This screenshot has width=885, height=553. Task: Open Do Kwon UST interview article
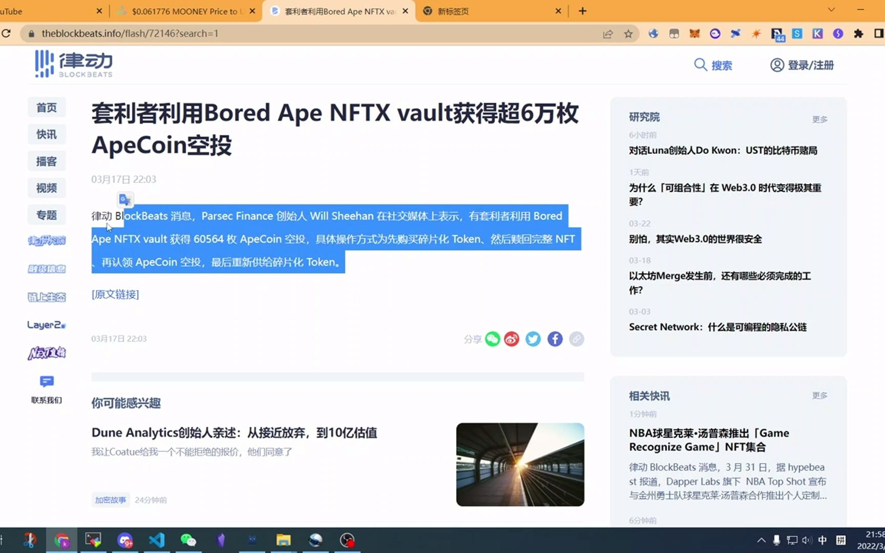point(723,151)
